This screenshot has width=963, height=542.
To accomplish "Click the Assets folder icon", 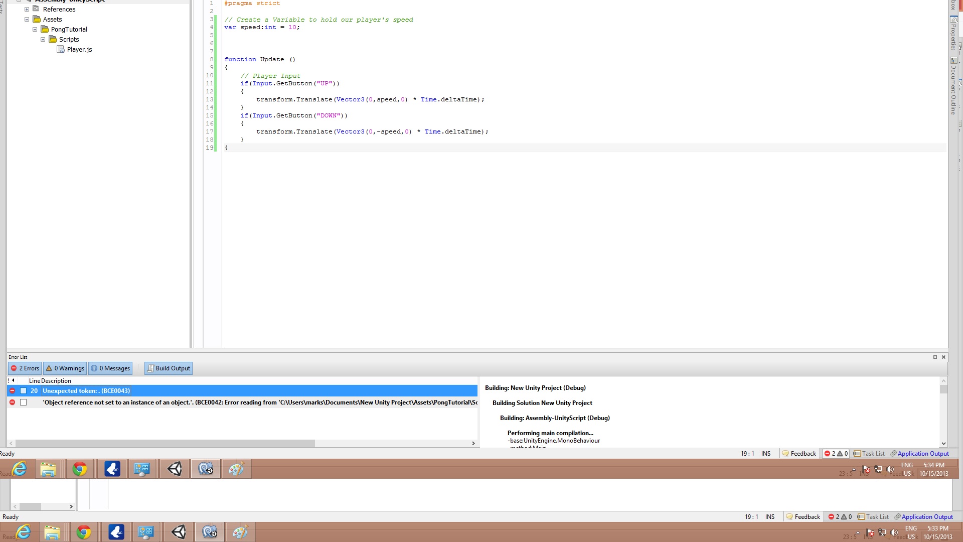I will tap(37, 19).
